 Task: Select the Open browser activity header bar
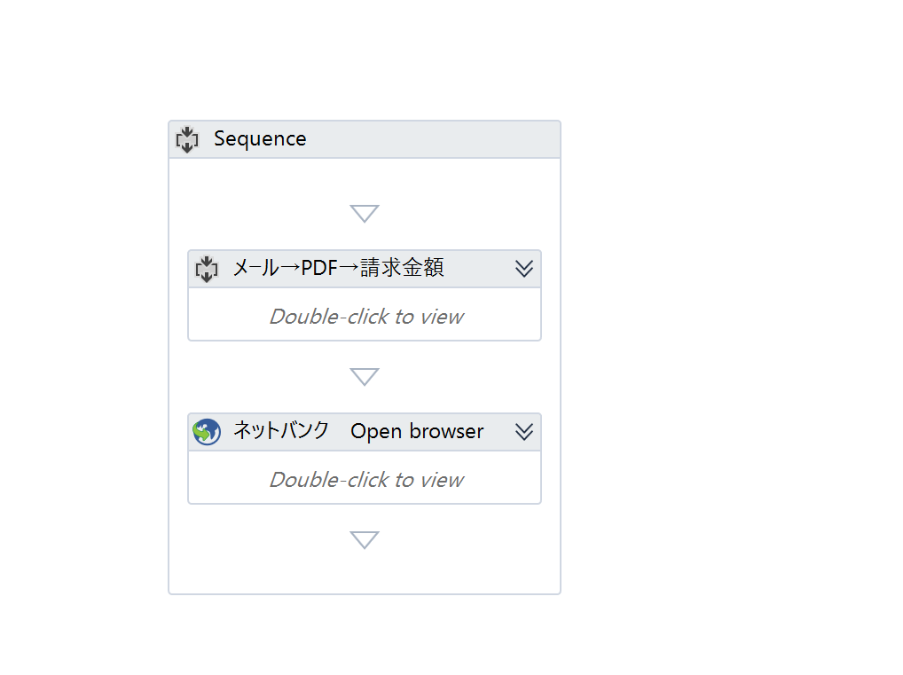pyautogui.click(x=365, y=432)
